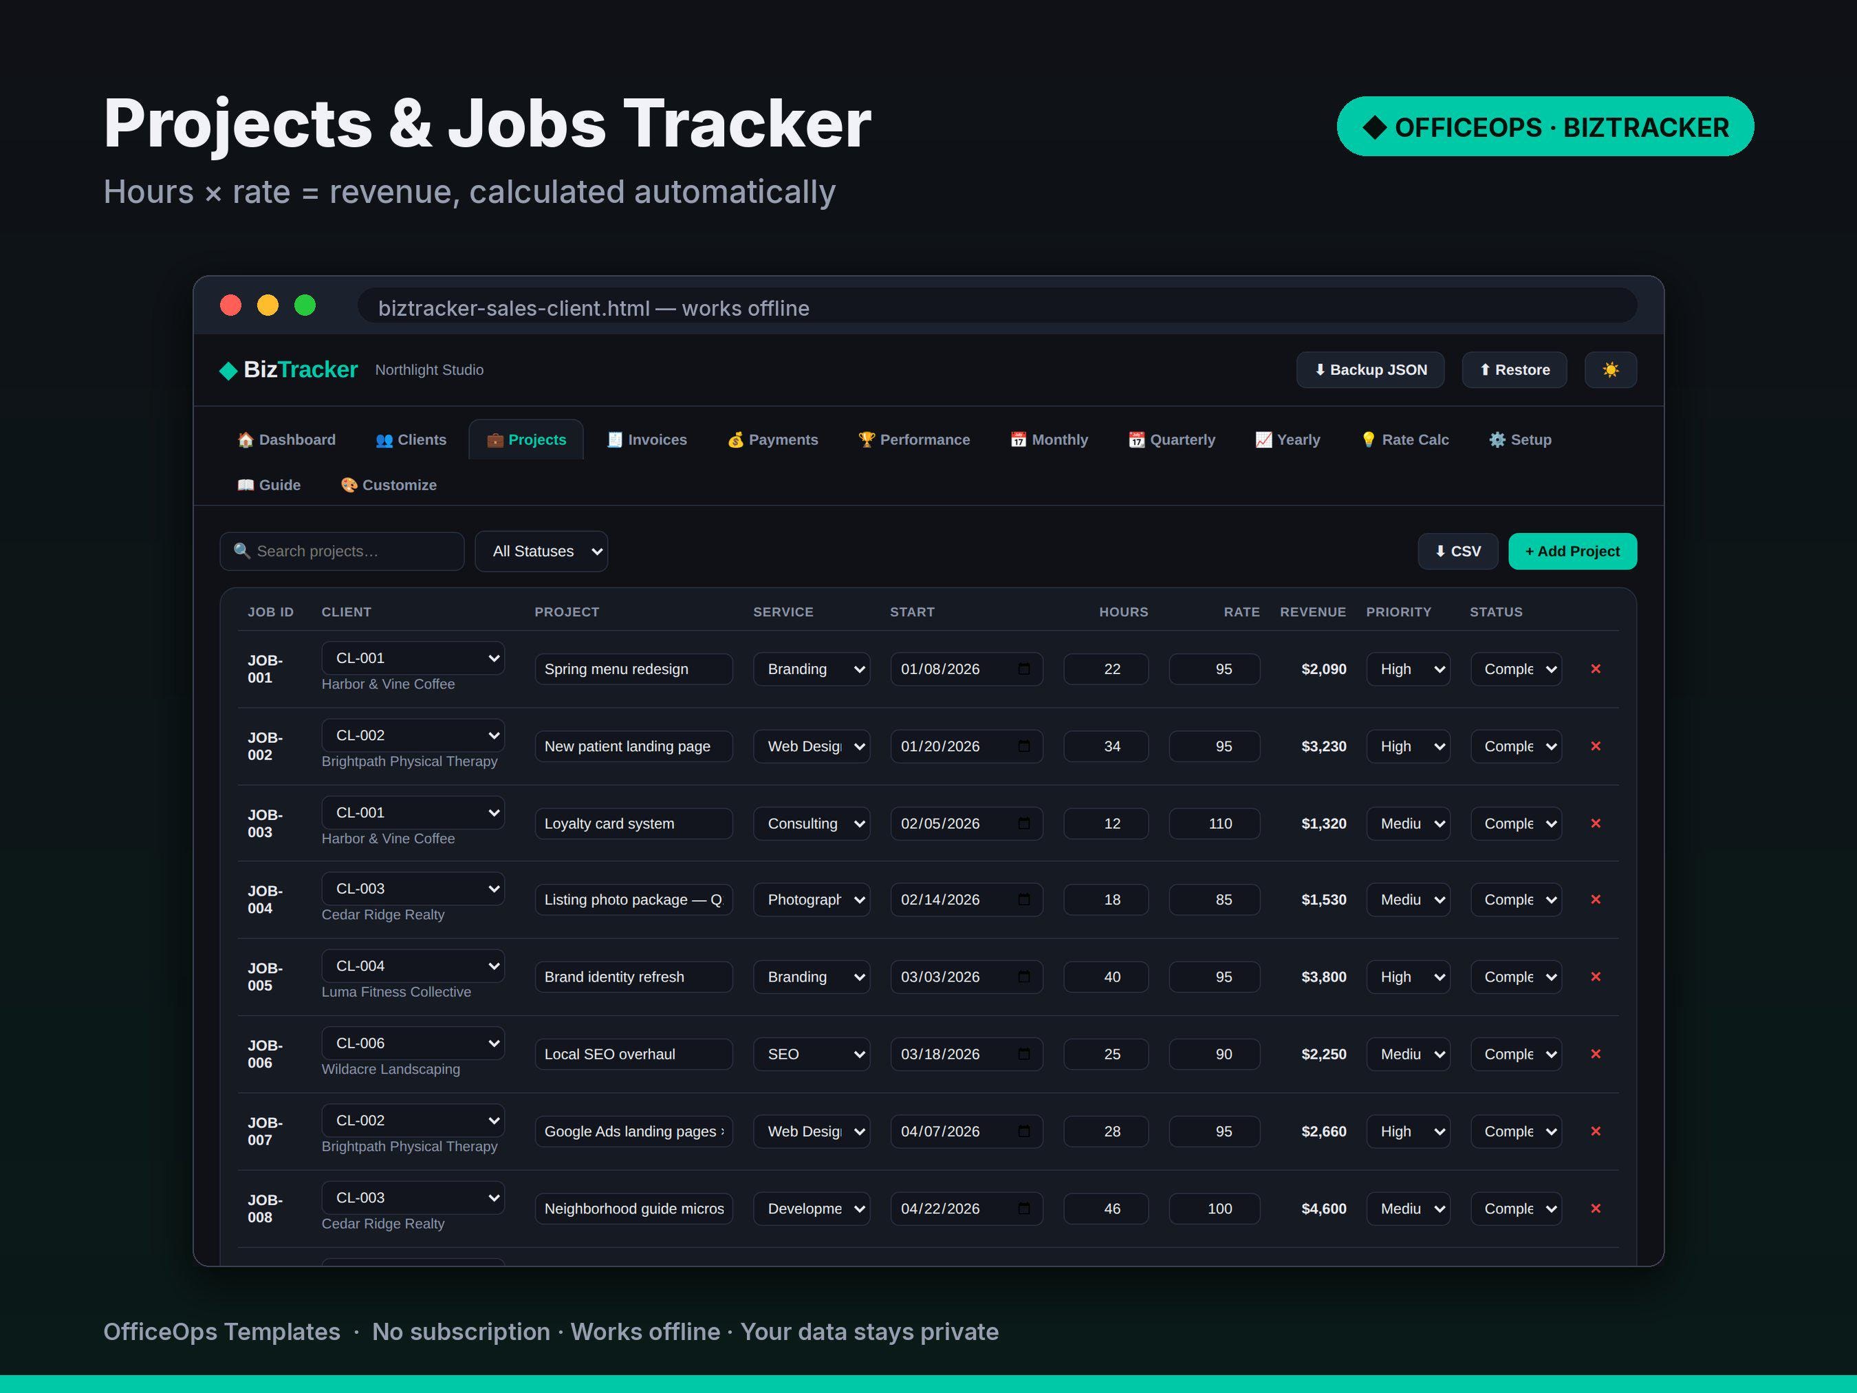Open calendar picker for 03/03/2026 date
Screen dimensions: 1857x1393
click(1023, 977)
